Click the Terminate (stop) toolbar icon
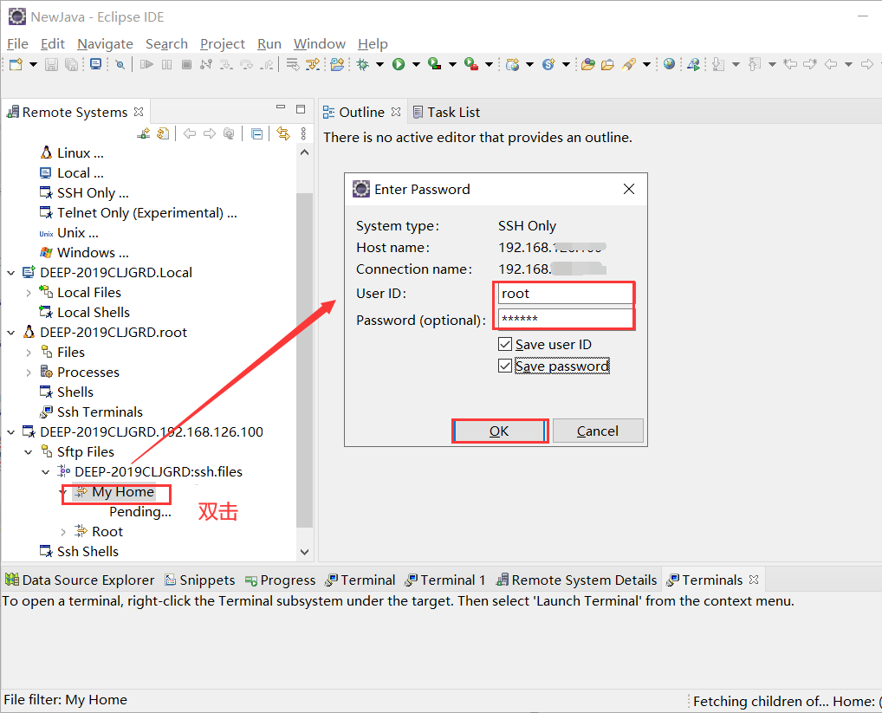The height and width of the screenshot is (713, 882). pos(187,65)
